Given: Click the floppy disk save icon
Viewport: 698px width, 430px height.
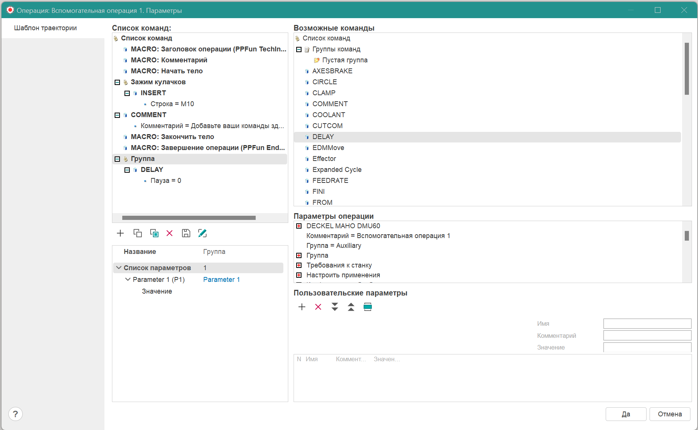Looking at the screenshot, I should [186, 233].
